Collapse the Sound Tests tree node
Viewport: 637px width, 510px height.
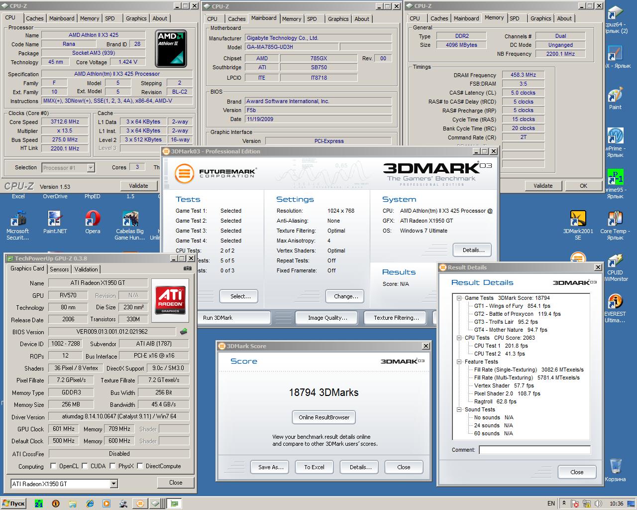click(459, 409)
